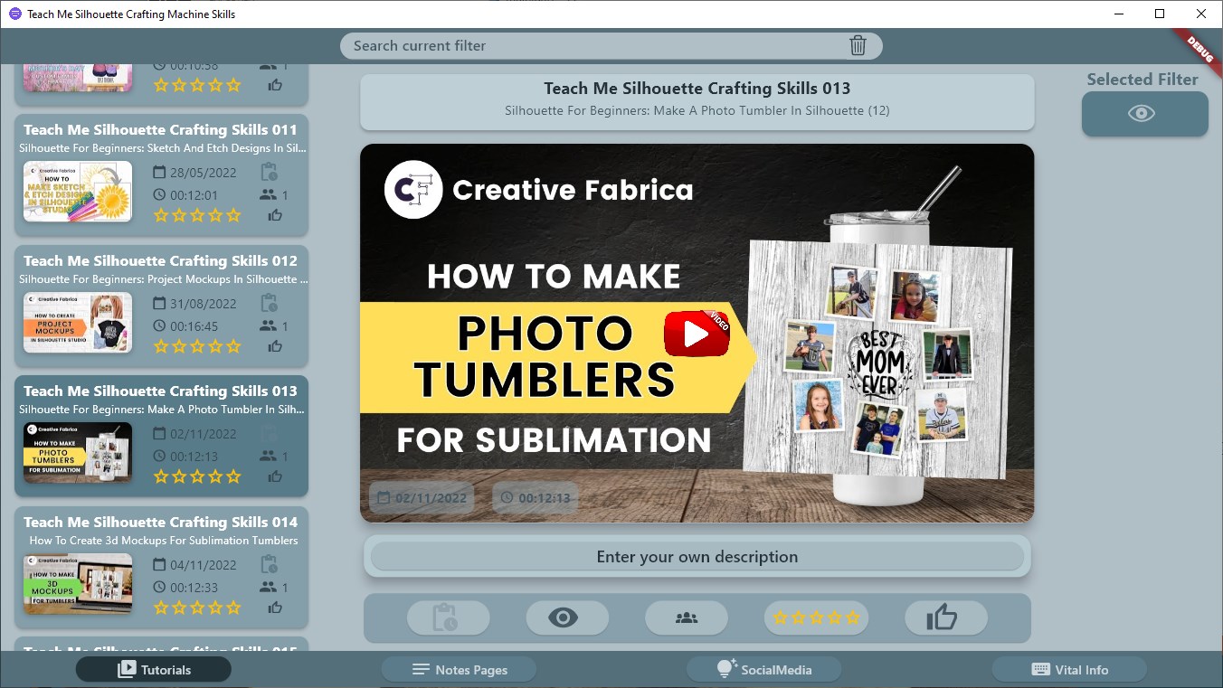Toggle the Selected Filter eye button
This screenshot has height=688, width=1223.
tap(1144, 114)
